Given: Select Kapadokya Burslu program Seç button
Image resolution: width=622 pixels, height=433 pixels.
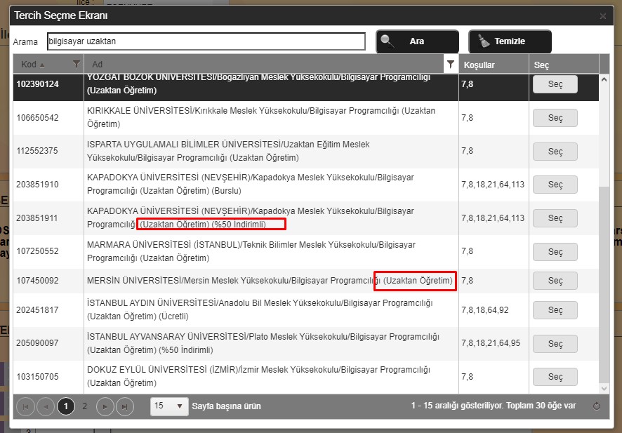Looking at the screenshot, I should point(555,185).
